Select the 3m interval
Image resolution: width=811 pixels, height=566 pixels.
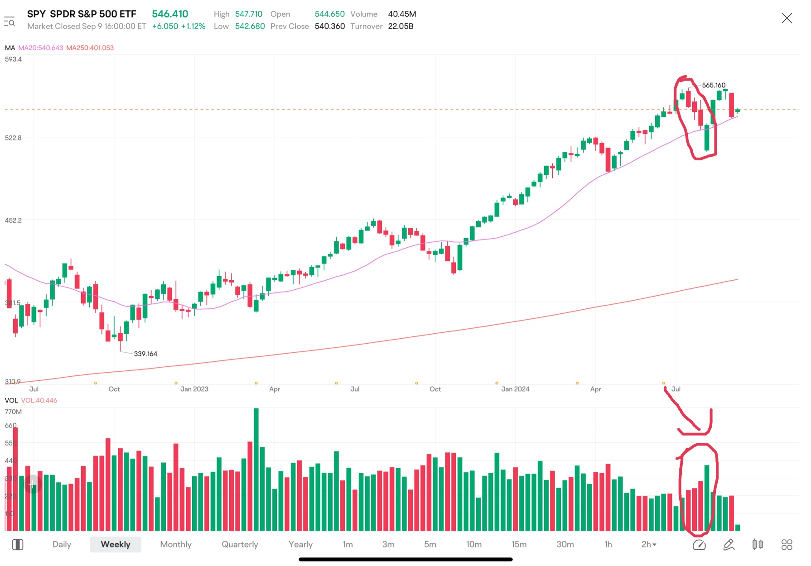coord(388,544)
